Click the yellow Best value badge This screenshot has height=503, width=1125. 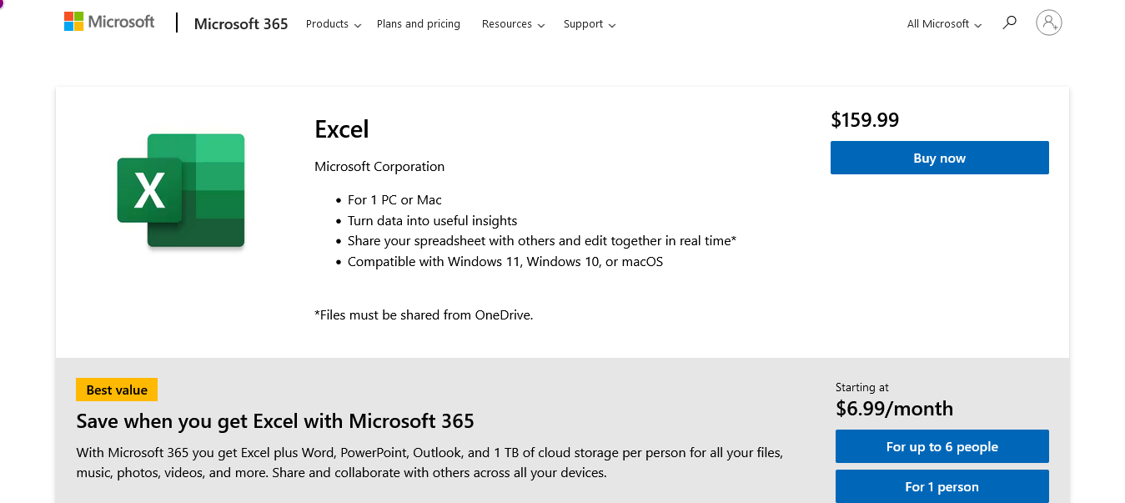click(x=117, y=390)
